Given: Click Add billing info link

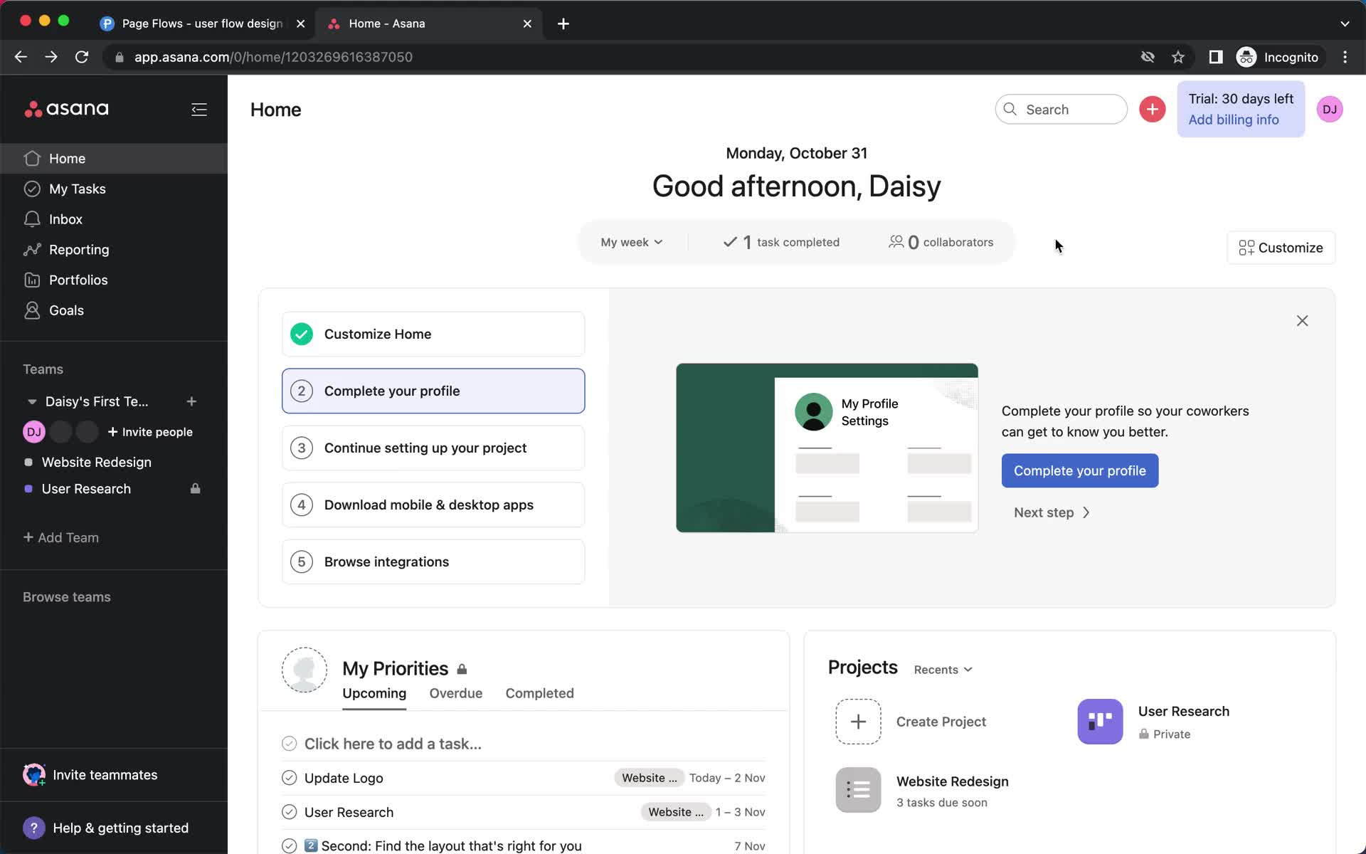Looking at the screenshot, I should (x=1233, y=120).
